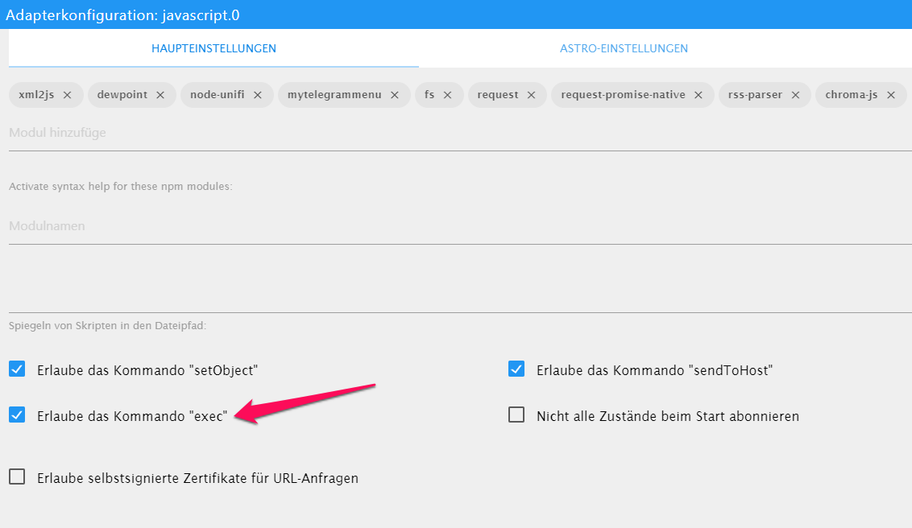912x528 pixels.
Task: Remove the dewpoint module chip
Action: [x=160, y=95]
